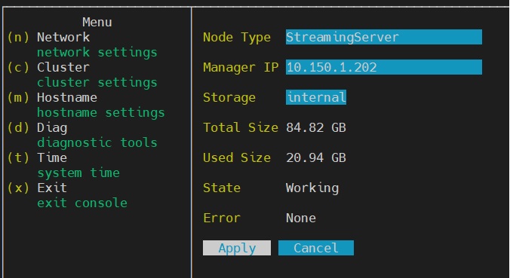Select the Cluster menu item
The image size is (510, 278).
tap(63, 67)
